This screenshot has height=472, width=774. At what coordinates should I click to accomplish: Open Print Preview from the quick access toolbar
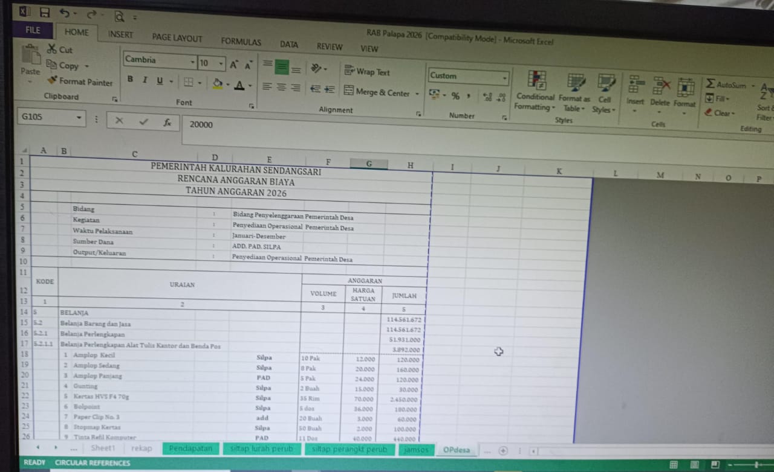tap(119, 16)
